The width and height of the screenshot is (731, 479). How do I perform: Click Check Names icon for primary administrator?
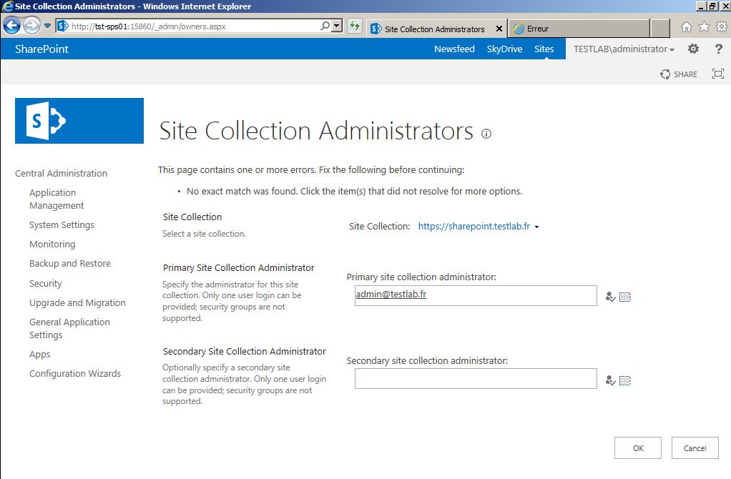(x=610, y=297)
